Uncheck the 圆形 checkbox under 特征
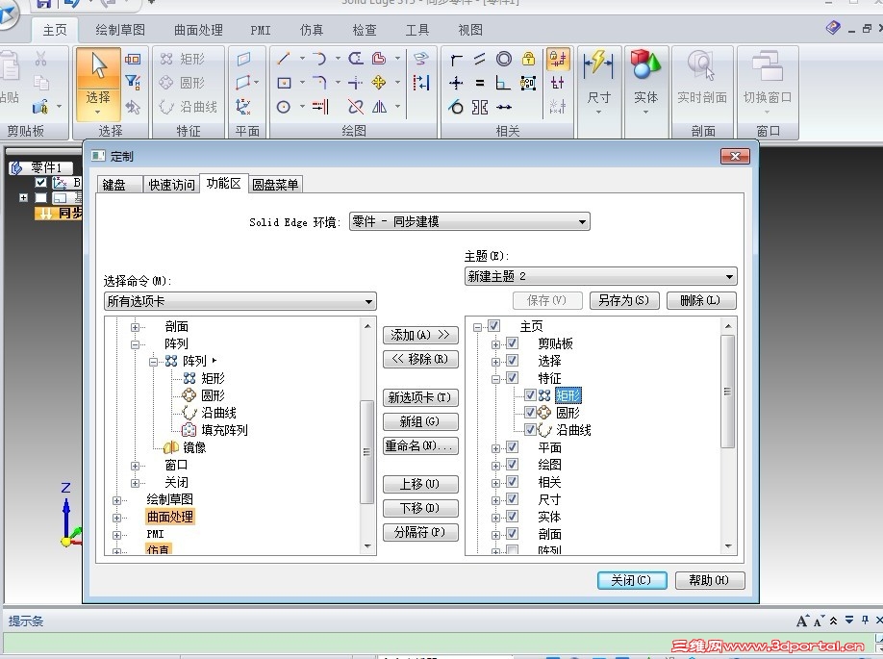 pos(530,413)
